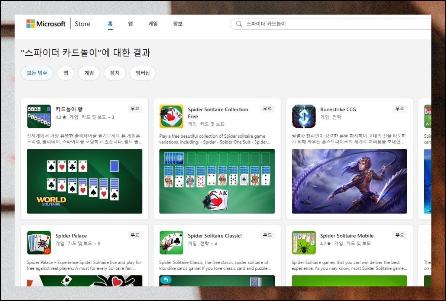
Task: Click 무료 badge on Runestrike CCG
Action: click(400, 109)
